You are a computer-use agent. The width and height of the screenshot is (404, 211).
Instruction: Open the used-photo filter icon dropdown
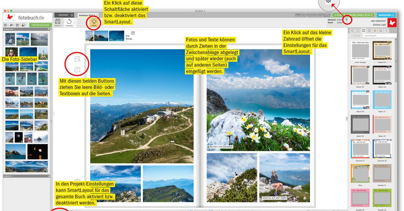pos(24,25)
